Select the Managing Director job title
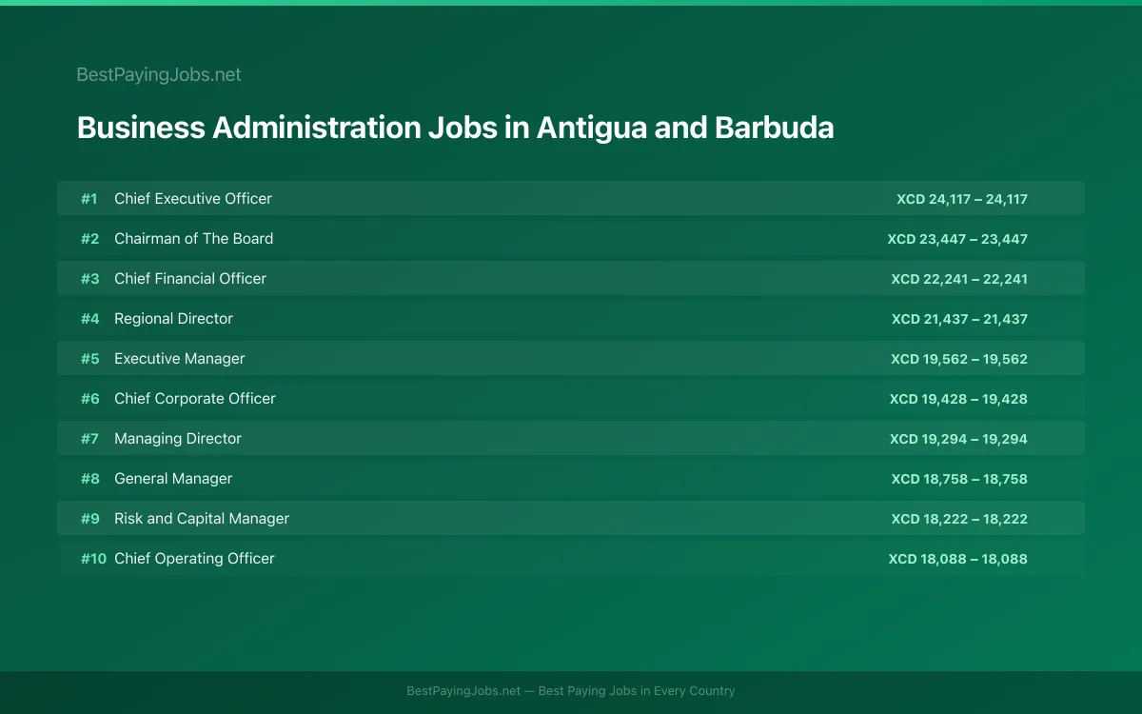The width and height of the screenshot is (1142, 714). (x=178, y=438)
